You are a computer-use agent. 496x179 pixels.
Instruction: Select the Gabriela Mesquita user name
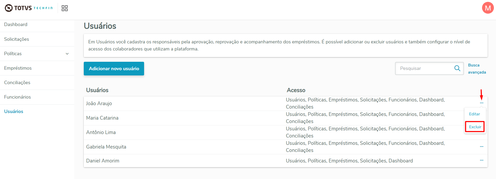point(106,147)
